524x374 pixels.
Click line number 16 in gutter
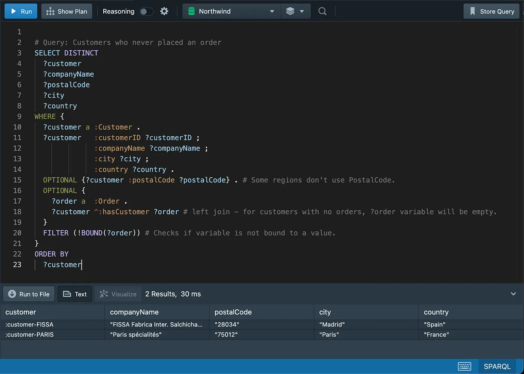[x=17, y=191]
